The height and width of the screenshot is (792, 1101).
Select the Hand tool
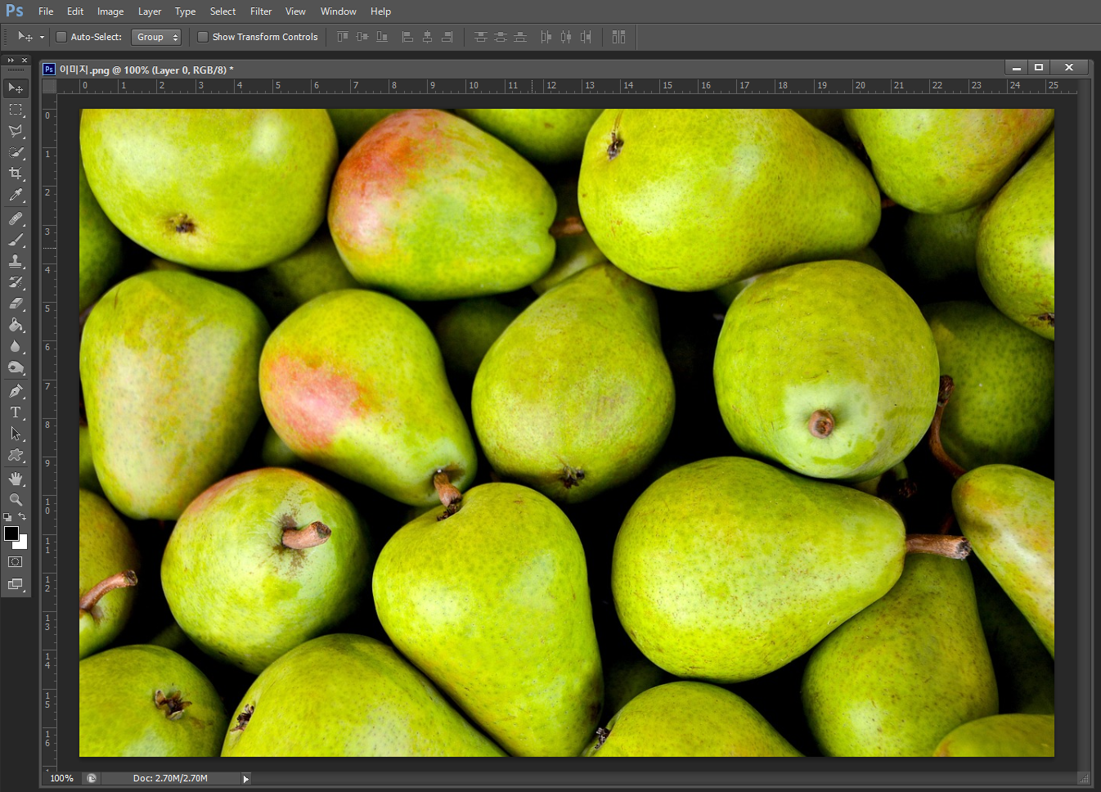[x=16, y=479]
